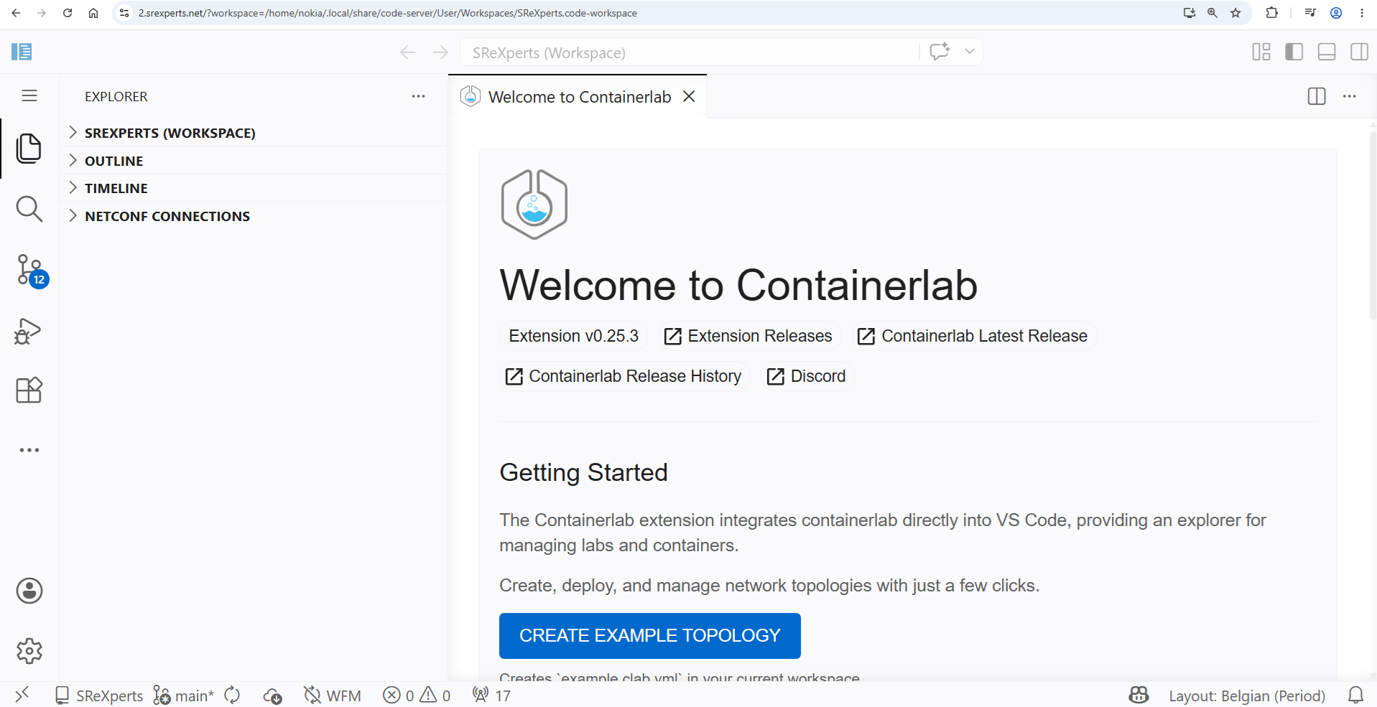Image resolution: width=1377 pixels, height=707 pixels.
Task: Go back with the editor navigation arrow
Action: (408, 52)
